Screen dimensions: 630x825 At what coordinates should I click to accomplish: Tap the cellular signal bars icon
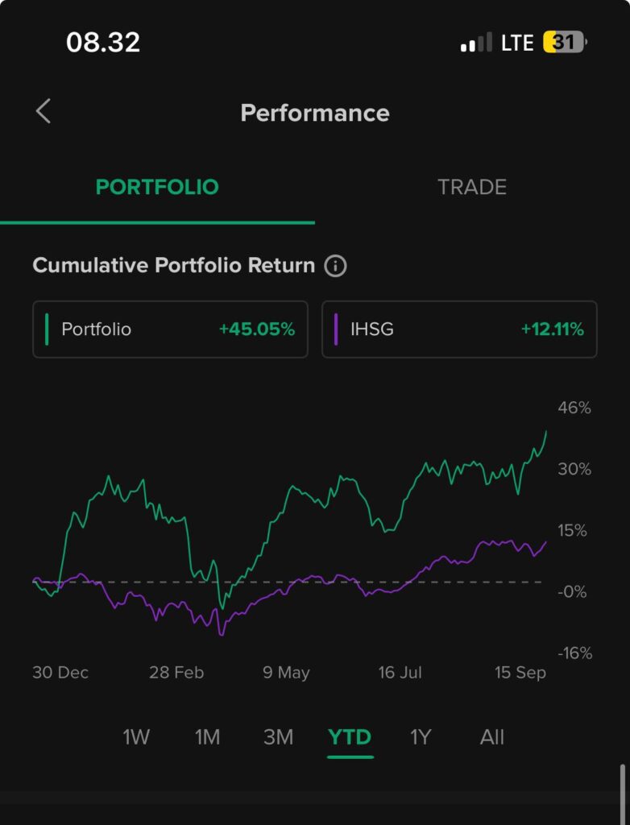click(476, 43)
